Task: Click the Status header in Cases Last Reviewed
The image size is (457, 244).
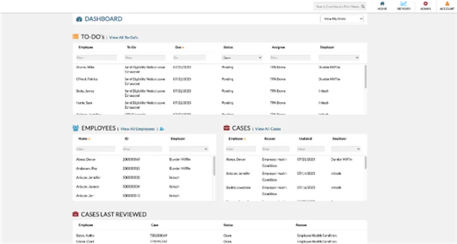Action: pyautogui.click(x=228, y=225)
